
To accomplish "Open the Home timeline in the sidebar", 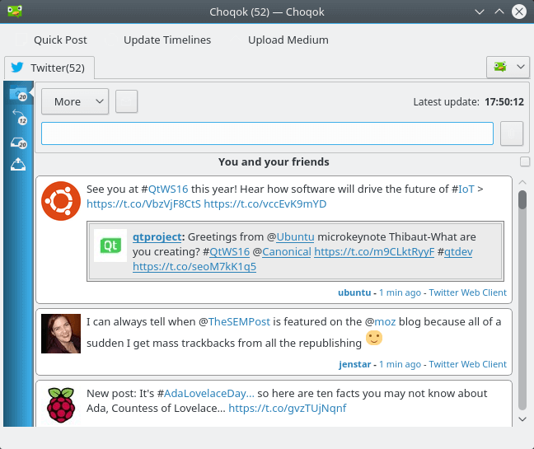I will point(18,95).
